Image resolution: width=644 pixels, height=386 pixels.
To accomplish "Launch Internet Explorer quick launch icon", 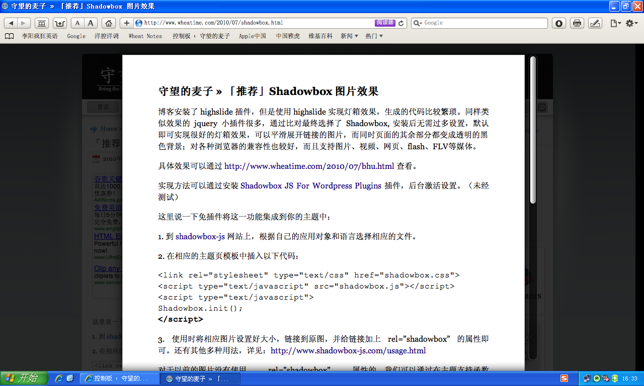I will 59,378.
